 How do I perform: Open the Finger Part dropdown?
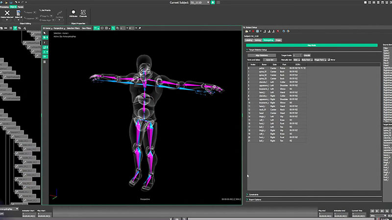click(320, 60)
